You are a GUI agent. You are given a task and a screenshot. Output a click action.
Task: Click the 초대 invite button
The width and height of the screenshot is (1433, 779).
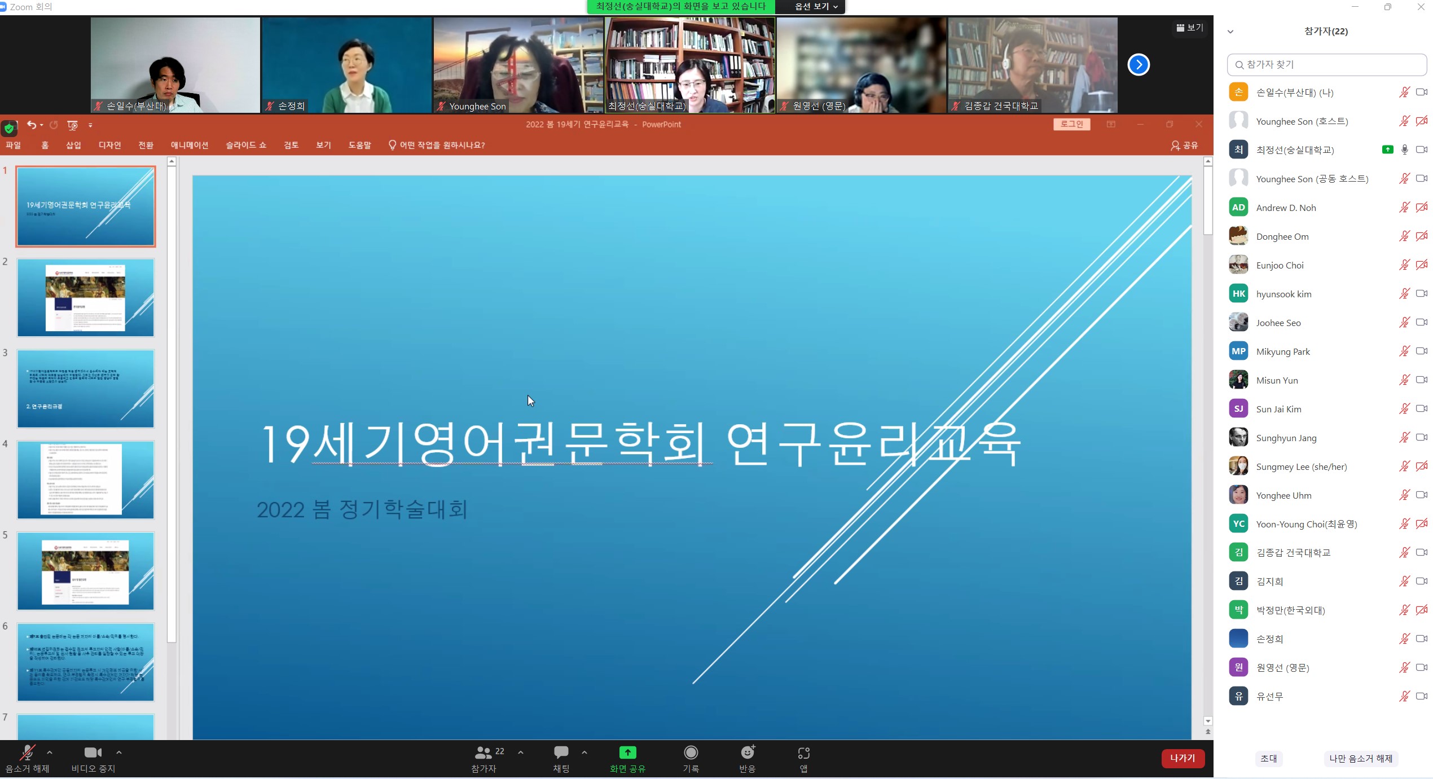click(x=1268, y=759)
